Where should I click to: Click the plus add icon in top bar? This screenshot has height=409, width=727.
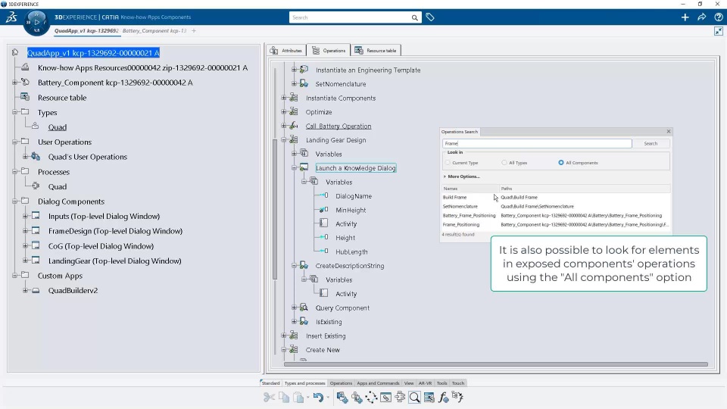pos(685,17)
